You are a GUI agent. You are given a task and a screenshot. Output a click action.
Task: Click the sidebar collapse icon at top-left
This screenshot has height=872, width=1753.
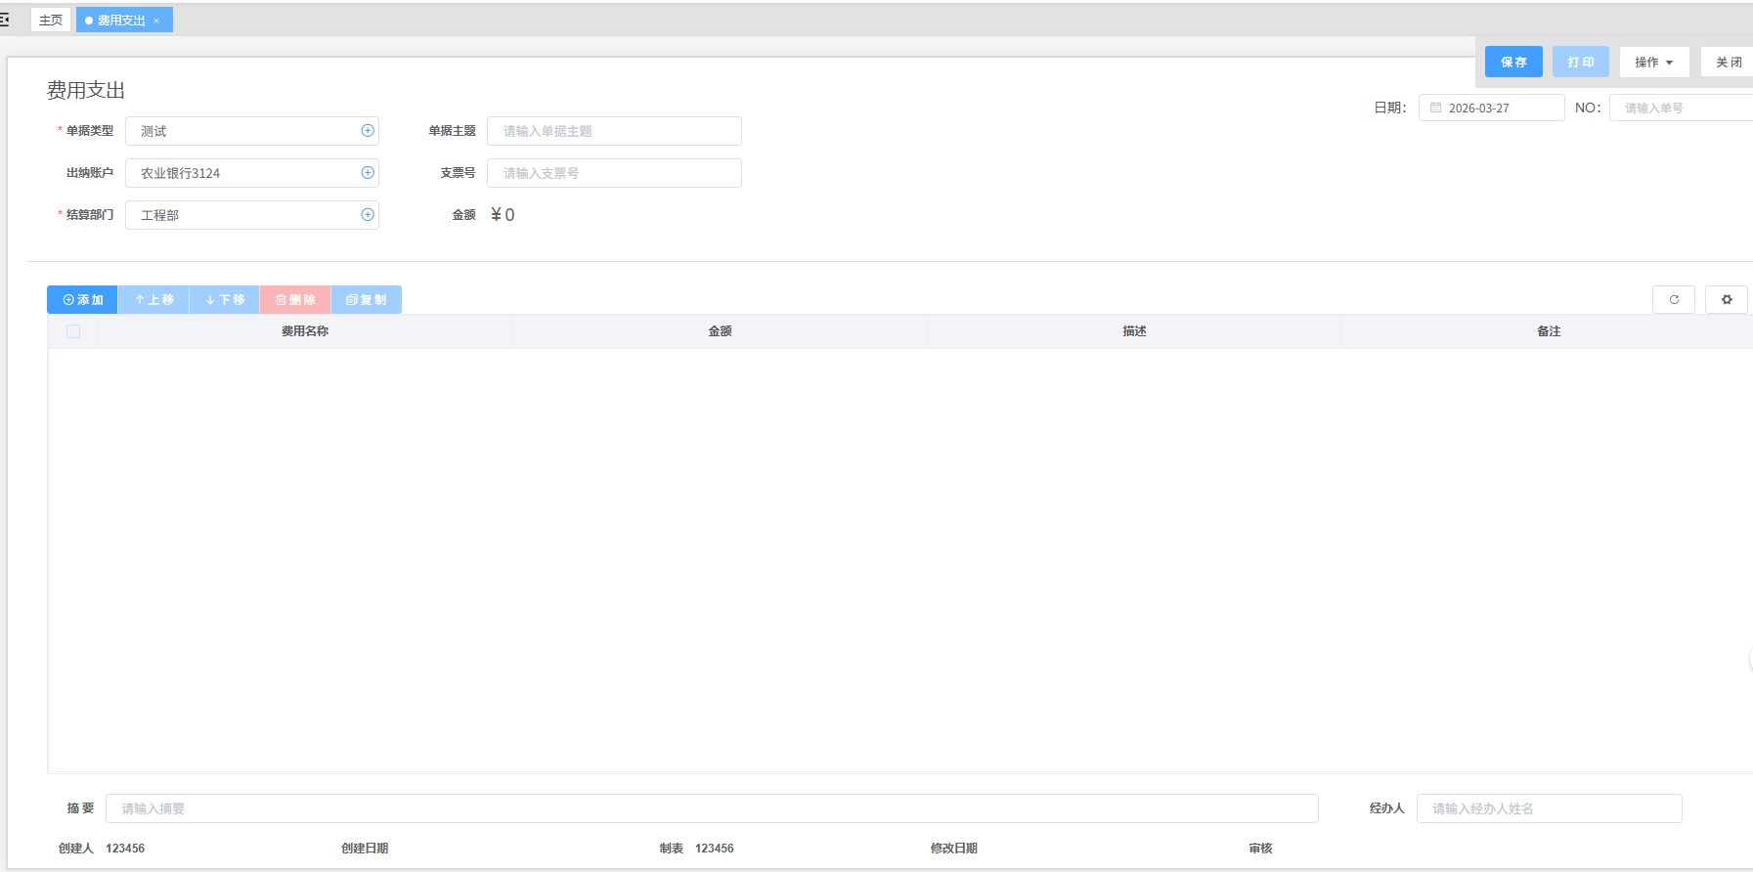coord(5,20)
